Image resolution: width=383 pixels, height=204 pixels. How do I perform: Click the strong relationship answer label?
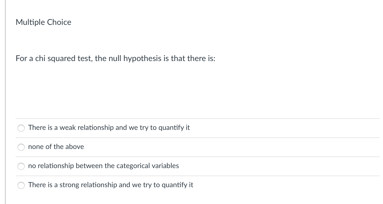(x=111, y=185)
